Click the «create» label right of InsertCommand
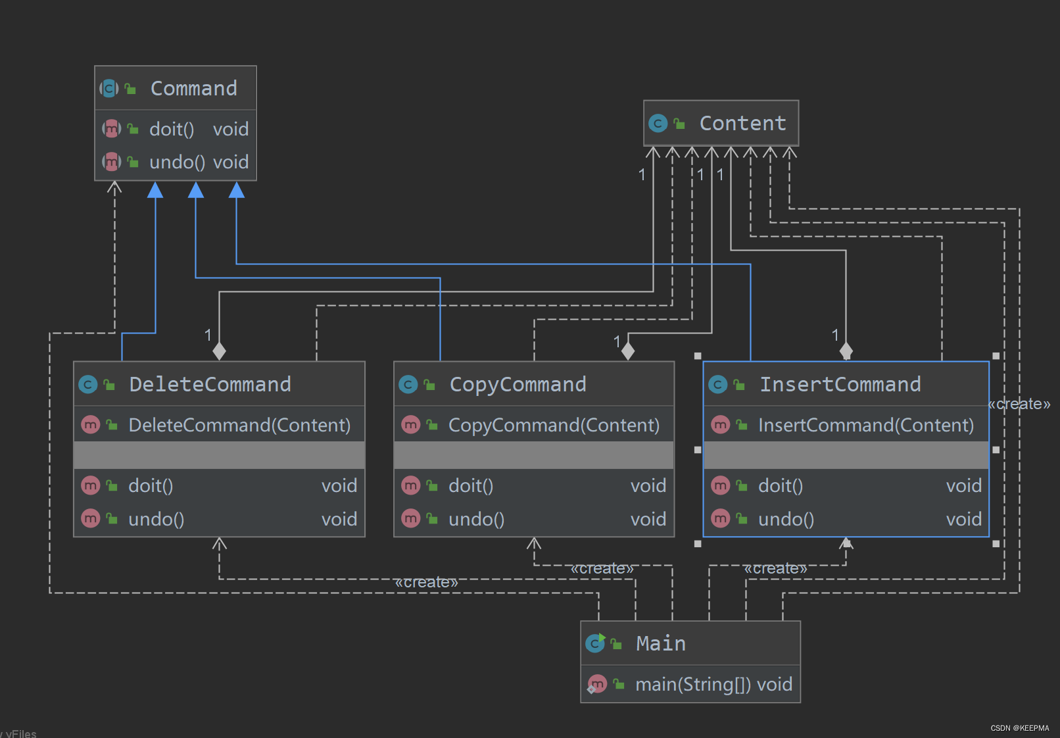This screenshot has height=738, width=1060. point(1019,404)
